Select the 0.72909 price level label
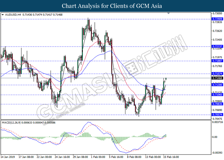Viewport: 224px width, 160px height. 217,19
